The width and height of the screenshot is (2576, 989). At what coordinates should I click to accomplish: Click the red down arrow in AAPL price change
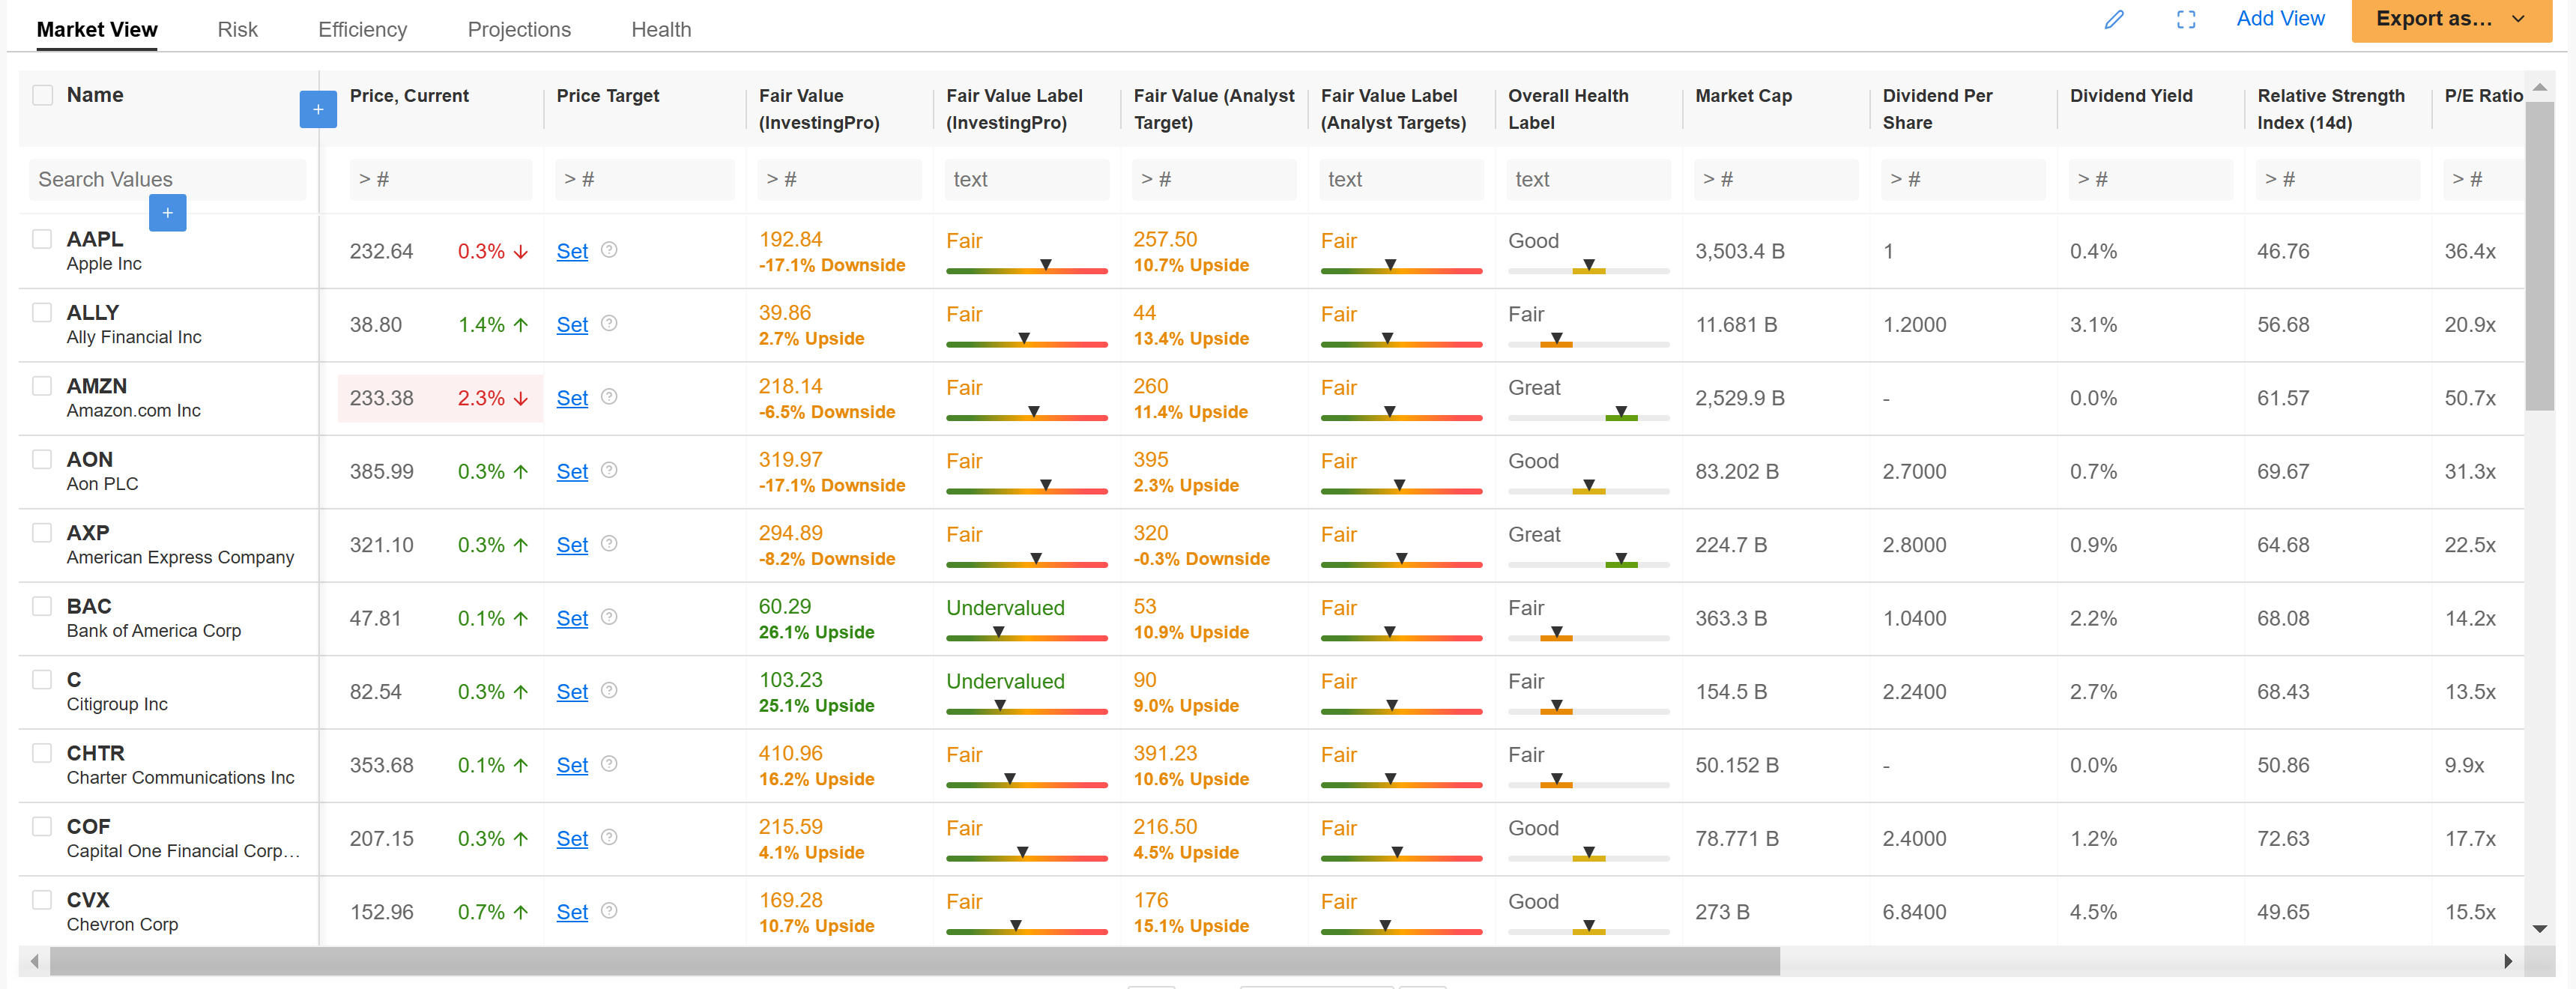(x=521, y=252)
